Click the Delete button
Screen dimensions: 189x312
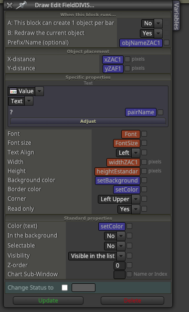(132, 301)
